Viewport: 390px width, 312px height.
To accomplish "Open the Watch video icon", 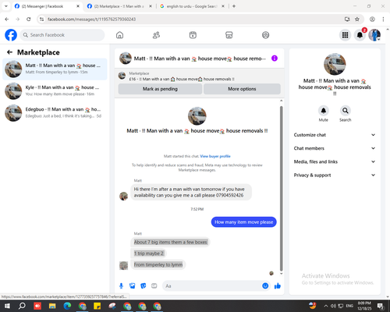I will click(x=193, y=35).
